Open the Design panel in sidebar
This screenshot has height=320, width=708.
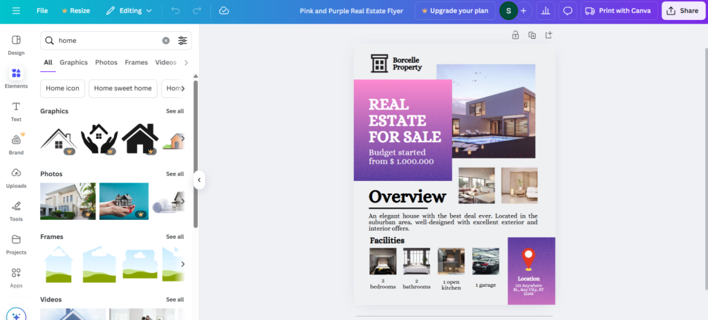click(17, 45)
